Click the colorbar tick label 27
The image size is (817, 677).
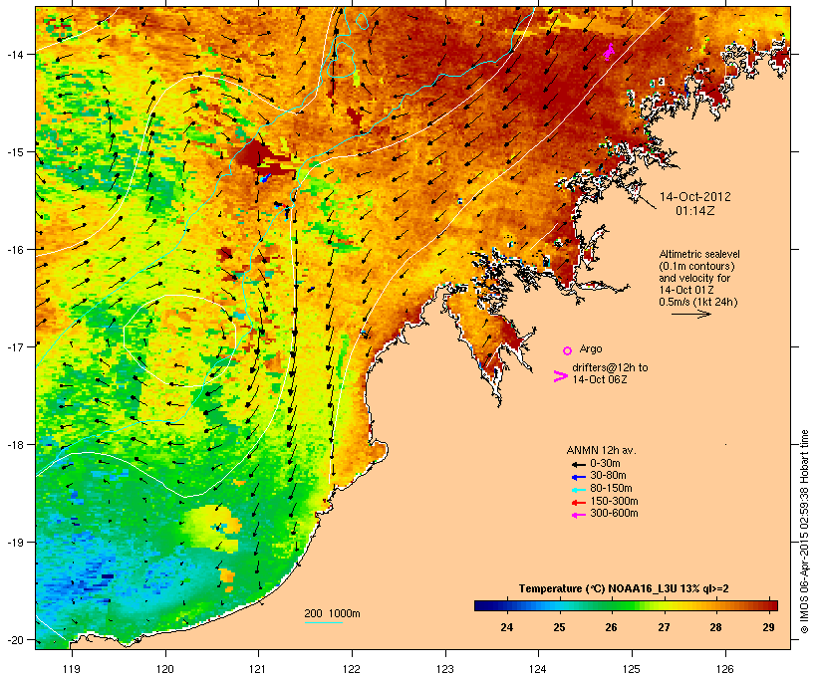[x=664, y=627]
